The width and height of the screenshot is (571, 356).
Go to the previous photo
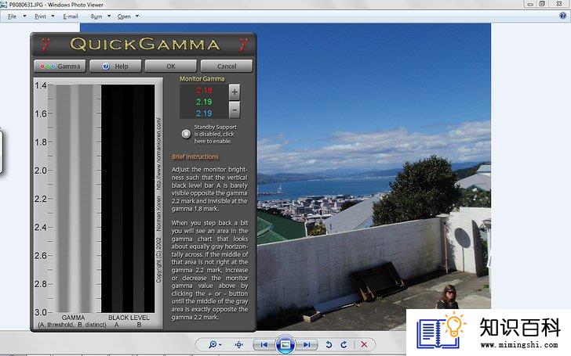point(264,344)
